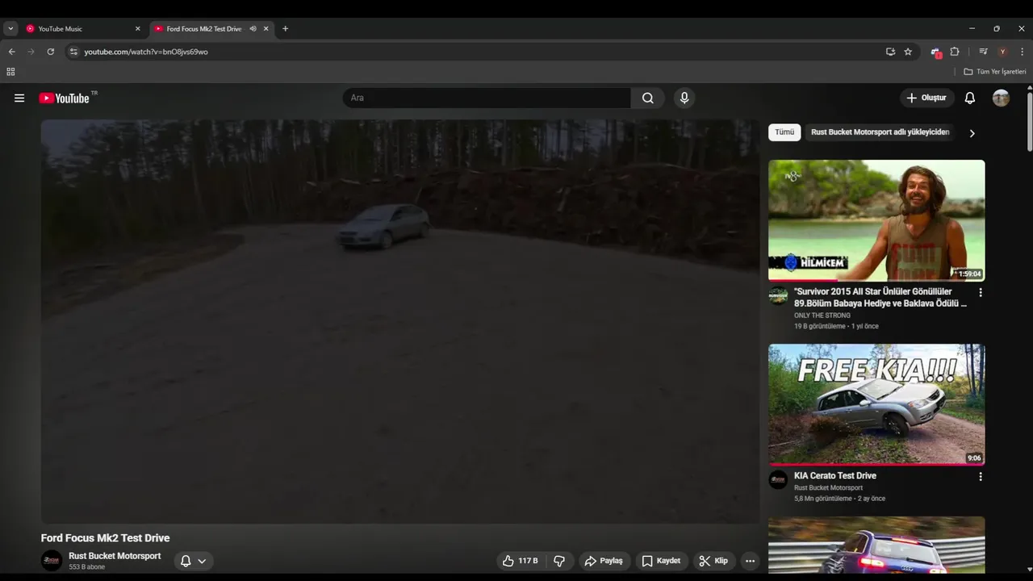Click the search magnifier button

648,98
